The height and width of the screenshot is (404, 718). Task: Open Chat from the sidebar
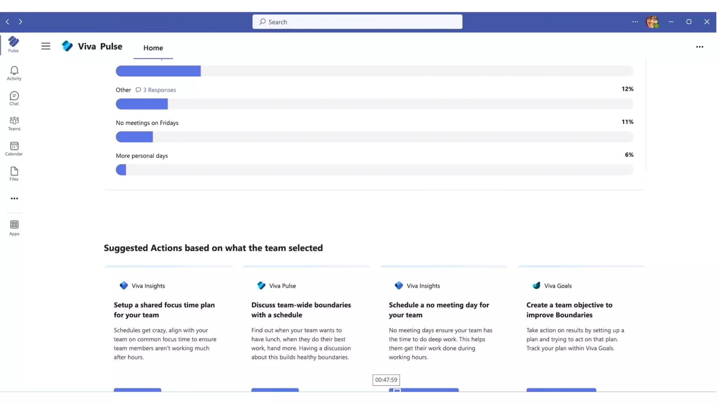(x=14, y=98)
